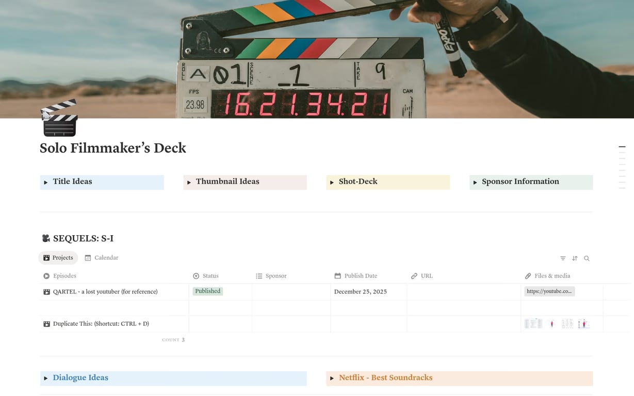Image resolution: width=634 pixels, height=396 pixels.
Task: Click the URL column header label
Action: click(427, 276)
